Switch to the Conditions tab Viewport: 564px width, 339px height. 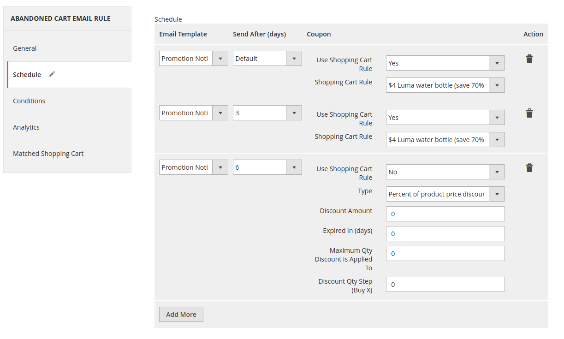tap(29, 101)
